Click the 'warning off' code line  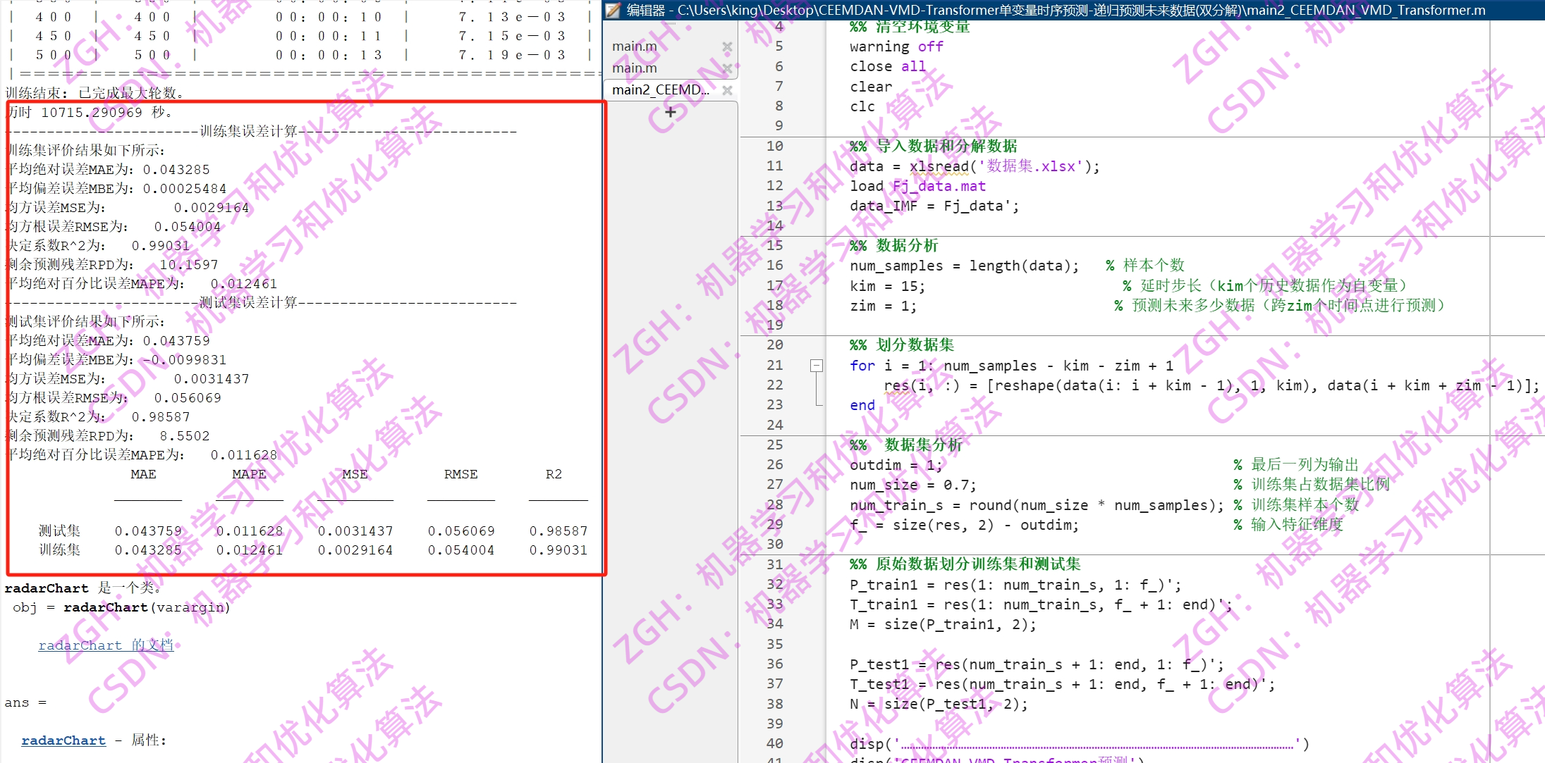pyautogui.click(x=896, y=46)
